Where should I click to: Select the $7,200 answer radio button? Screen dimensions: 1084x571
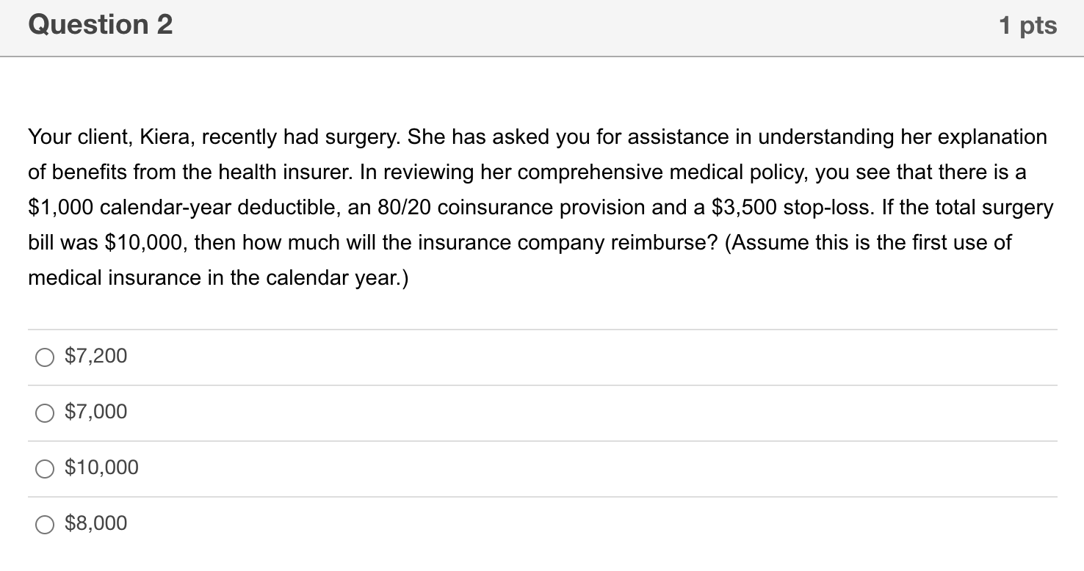tap(46, 357)
